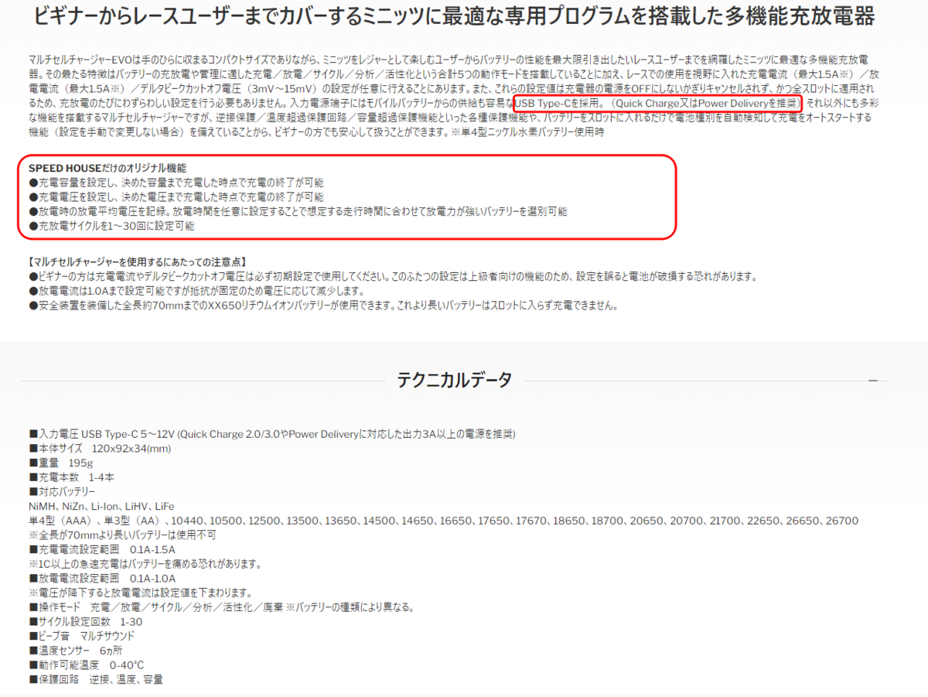Click the NiMH、NiZn、Li-Ion、LiHV、LiFe line
This screenshot has width=928, height=697.
[x=101, y=506]
